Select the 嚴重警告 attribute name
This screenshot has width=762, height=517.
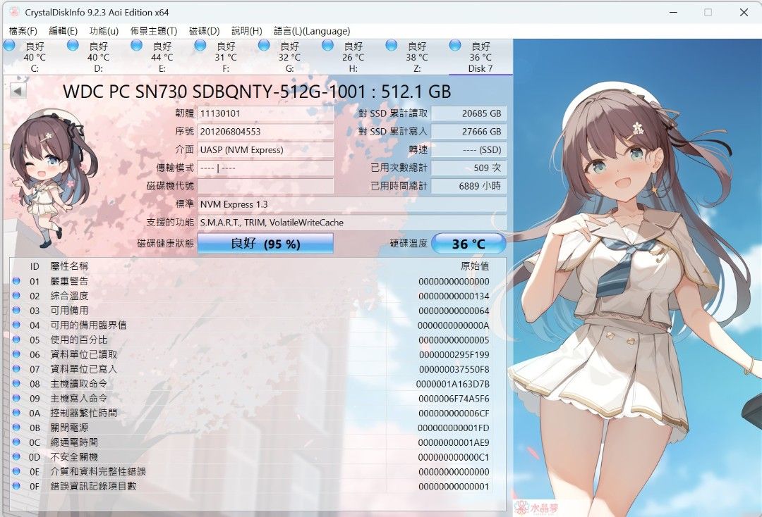click(69, 281)
